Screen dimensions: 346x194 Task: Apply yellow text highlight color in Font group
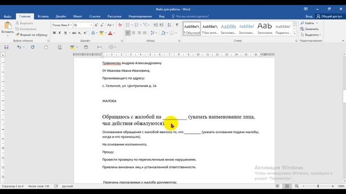(101, 33)
